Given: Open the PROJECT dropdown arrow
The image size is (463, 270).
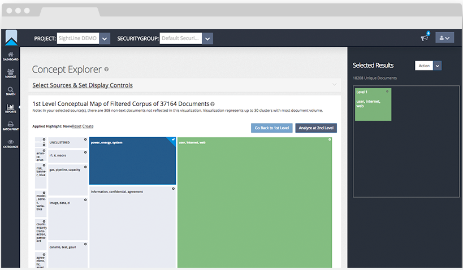Looking at the screenshot, I should click(105, 38).
